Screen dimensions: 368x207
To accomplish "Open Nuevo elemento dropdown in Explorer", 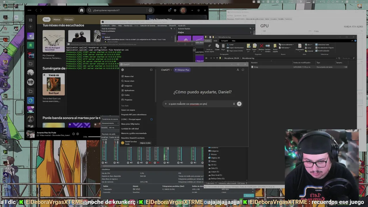I will 287,45.
